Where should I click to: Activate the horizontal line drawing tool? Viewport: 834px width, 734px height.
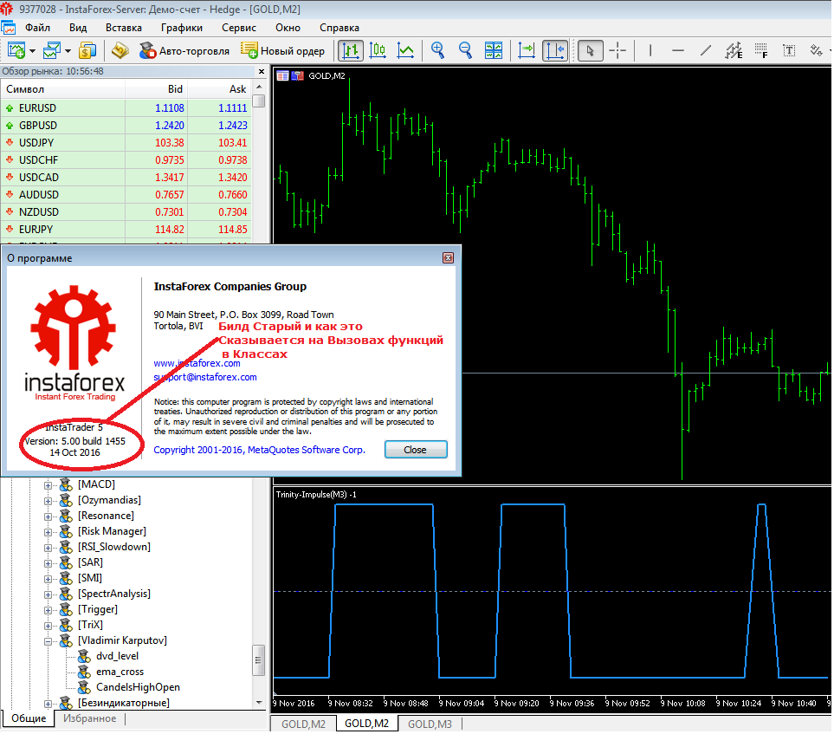pos(678,50)
